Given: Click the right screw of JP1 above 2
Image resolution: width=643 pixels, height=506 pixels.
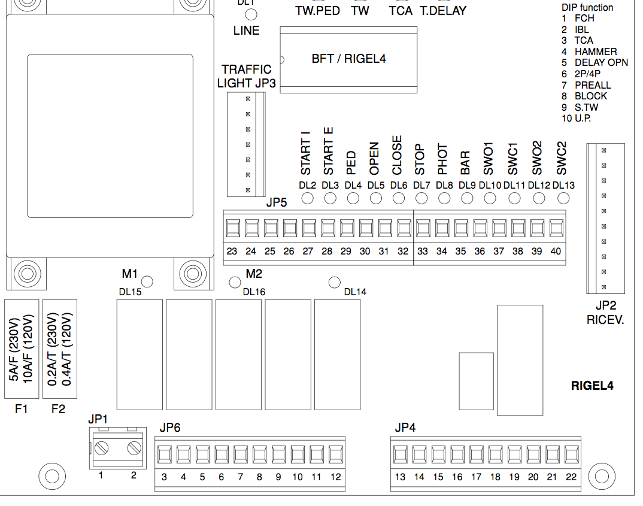Looking at the screenshot, I should [x=134, y=448].
